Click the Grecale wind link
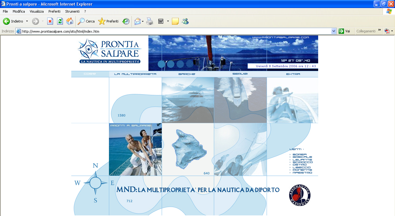This screenshot has height=216, width=395. [x=302, y=157]
